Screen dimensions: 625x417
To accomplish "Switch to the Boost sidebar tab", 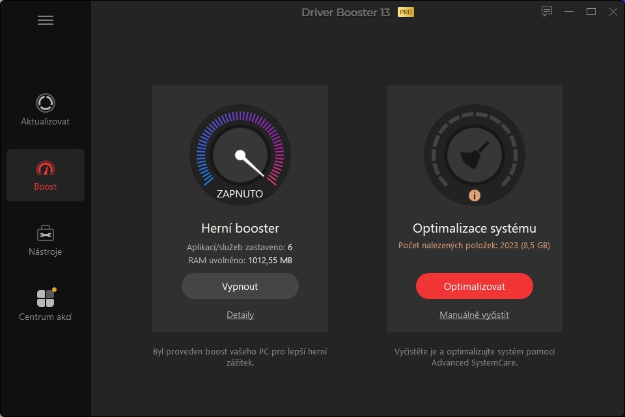I will (46, 175).
